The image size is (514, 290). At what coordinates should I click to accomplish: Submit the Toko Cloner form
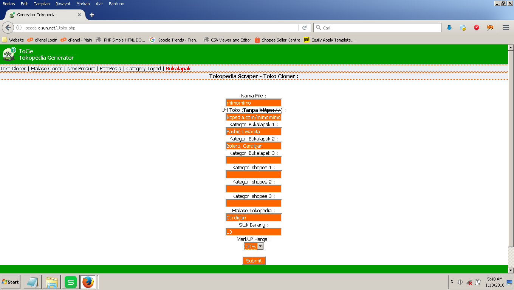[254, 261]
